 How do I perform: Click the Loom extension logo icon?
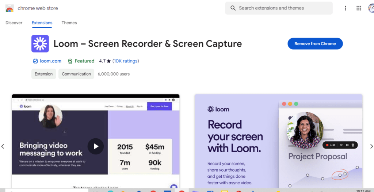click(x=40, y=44)
